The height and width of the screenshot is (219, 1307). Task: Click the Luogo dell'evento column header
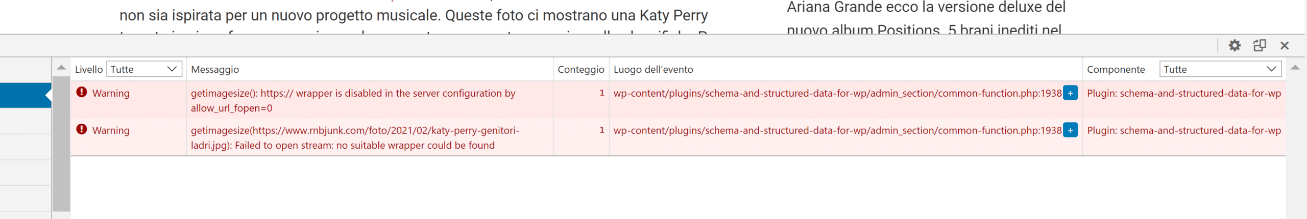[x=653, y=69]
